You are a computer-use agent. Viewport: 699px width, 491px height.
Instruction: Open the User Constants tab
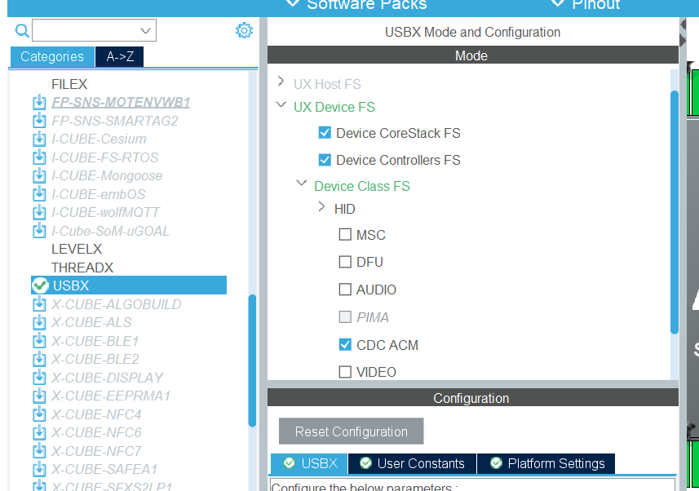[413, 463]
